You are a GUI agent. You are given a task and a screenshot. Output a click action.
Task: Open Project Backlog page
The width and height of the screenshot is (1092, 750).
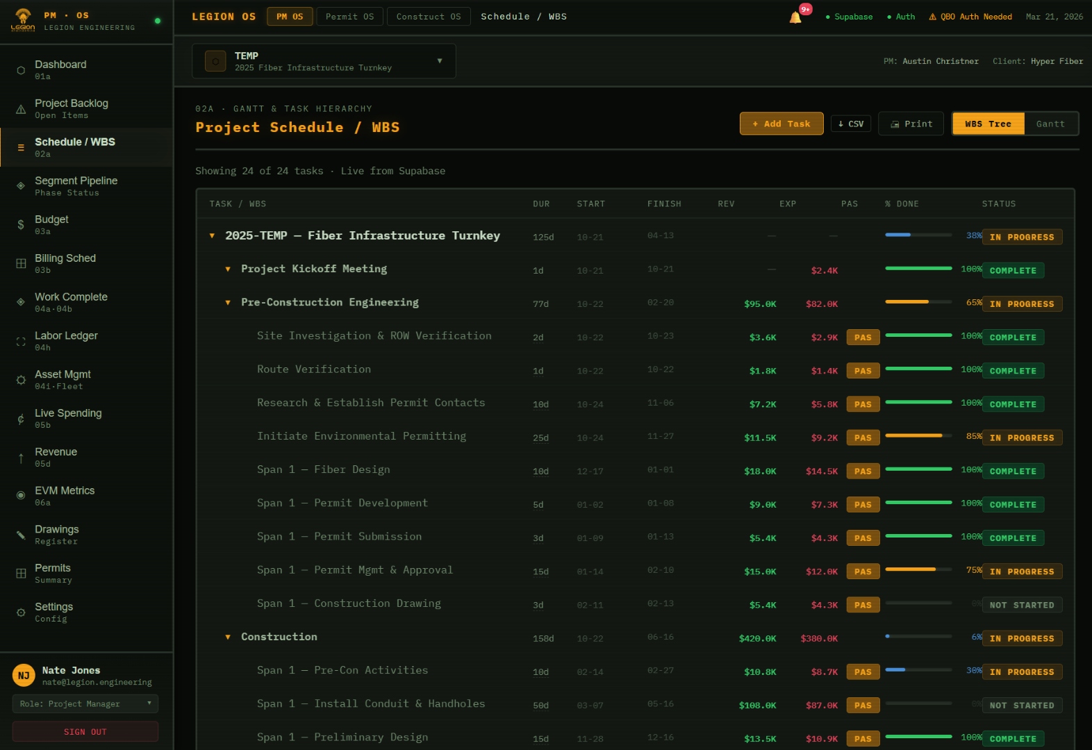pos(86,108)
